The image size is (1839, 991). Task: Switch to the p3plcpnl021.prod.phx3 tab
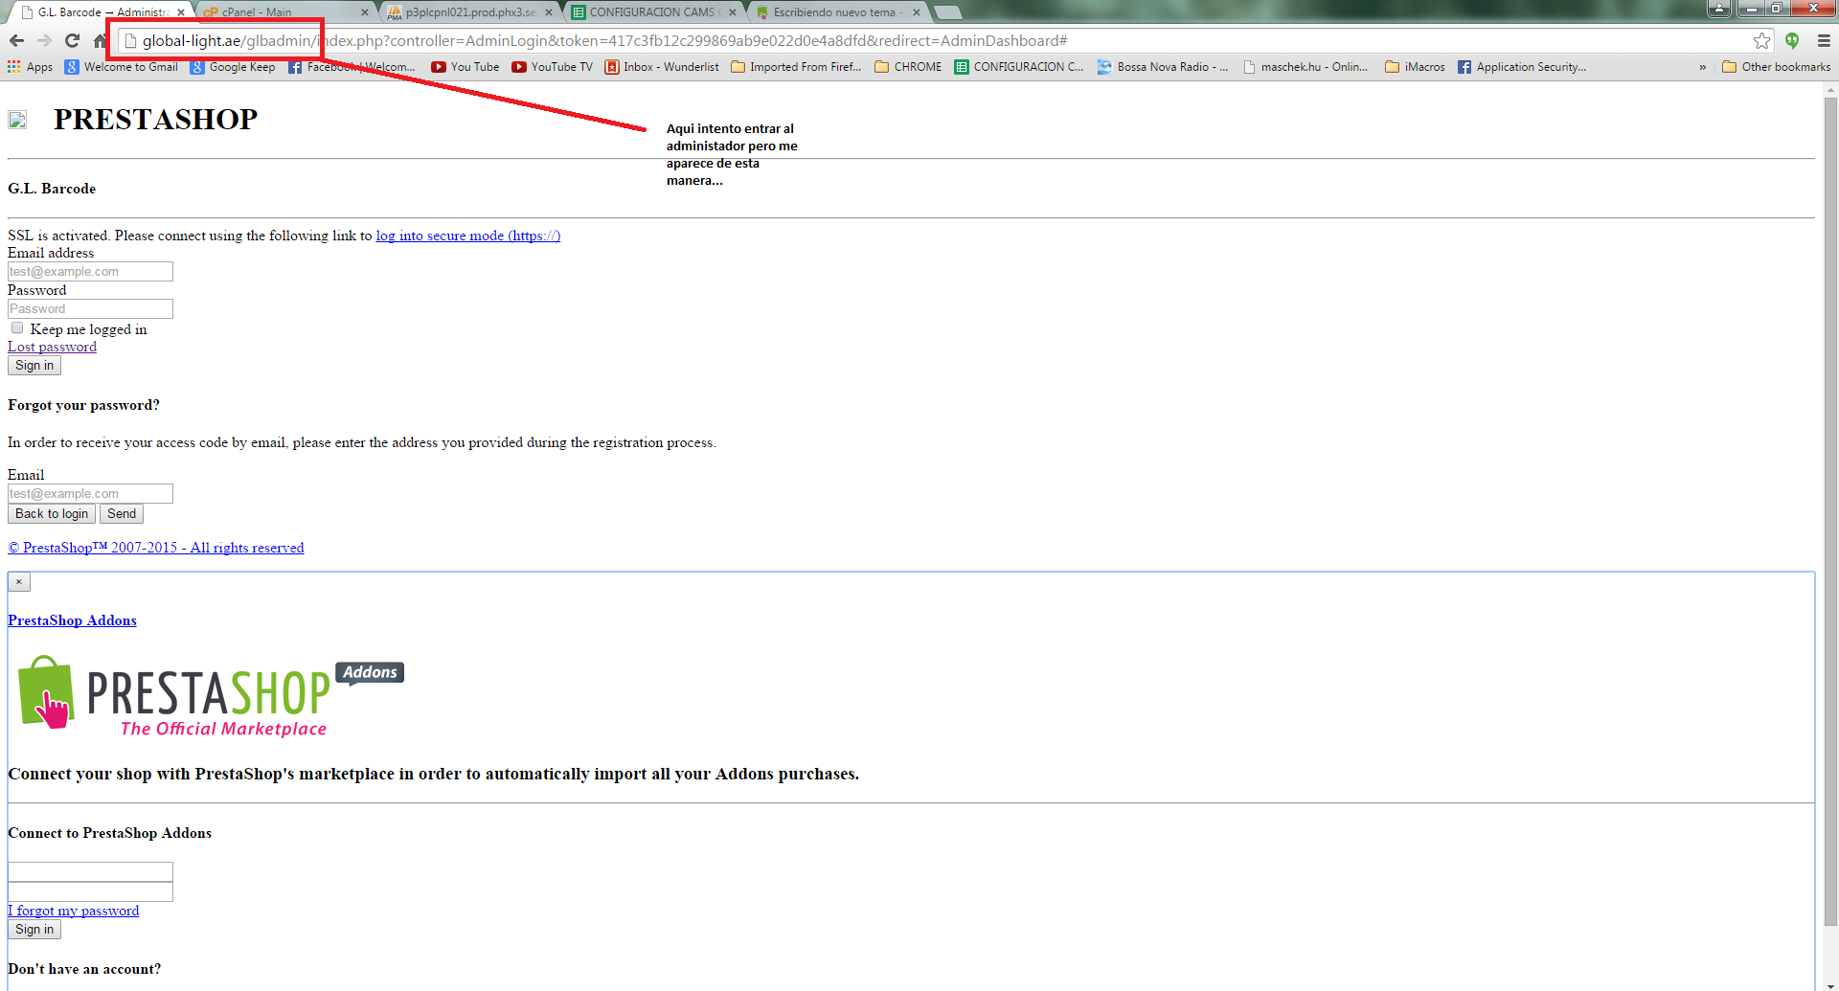click(469, 12)
